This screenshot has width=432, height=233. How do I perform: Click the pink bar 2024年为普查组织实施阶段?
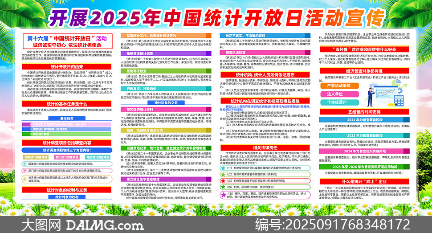tap(364, 151)
